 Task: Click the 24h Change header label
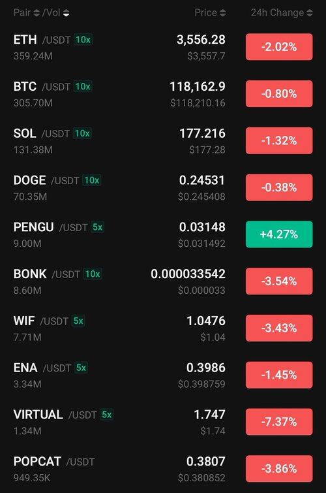pyautogui.click(x=277, y=13)
